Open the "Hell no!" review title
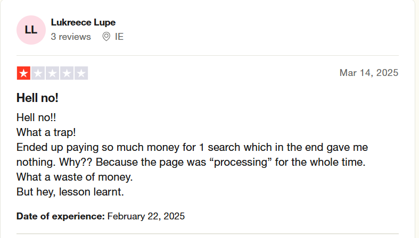 click(x=37, y=98)
